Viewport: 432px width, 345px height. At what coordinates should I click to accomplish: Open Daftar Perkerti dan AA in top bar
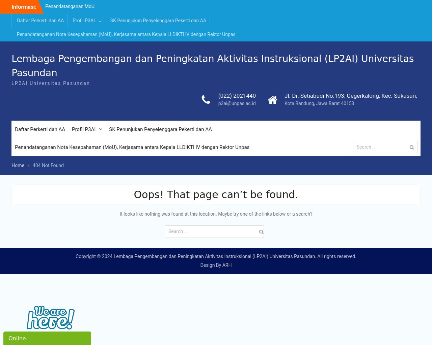pyautogui.click(x=40, y=21)
